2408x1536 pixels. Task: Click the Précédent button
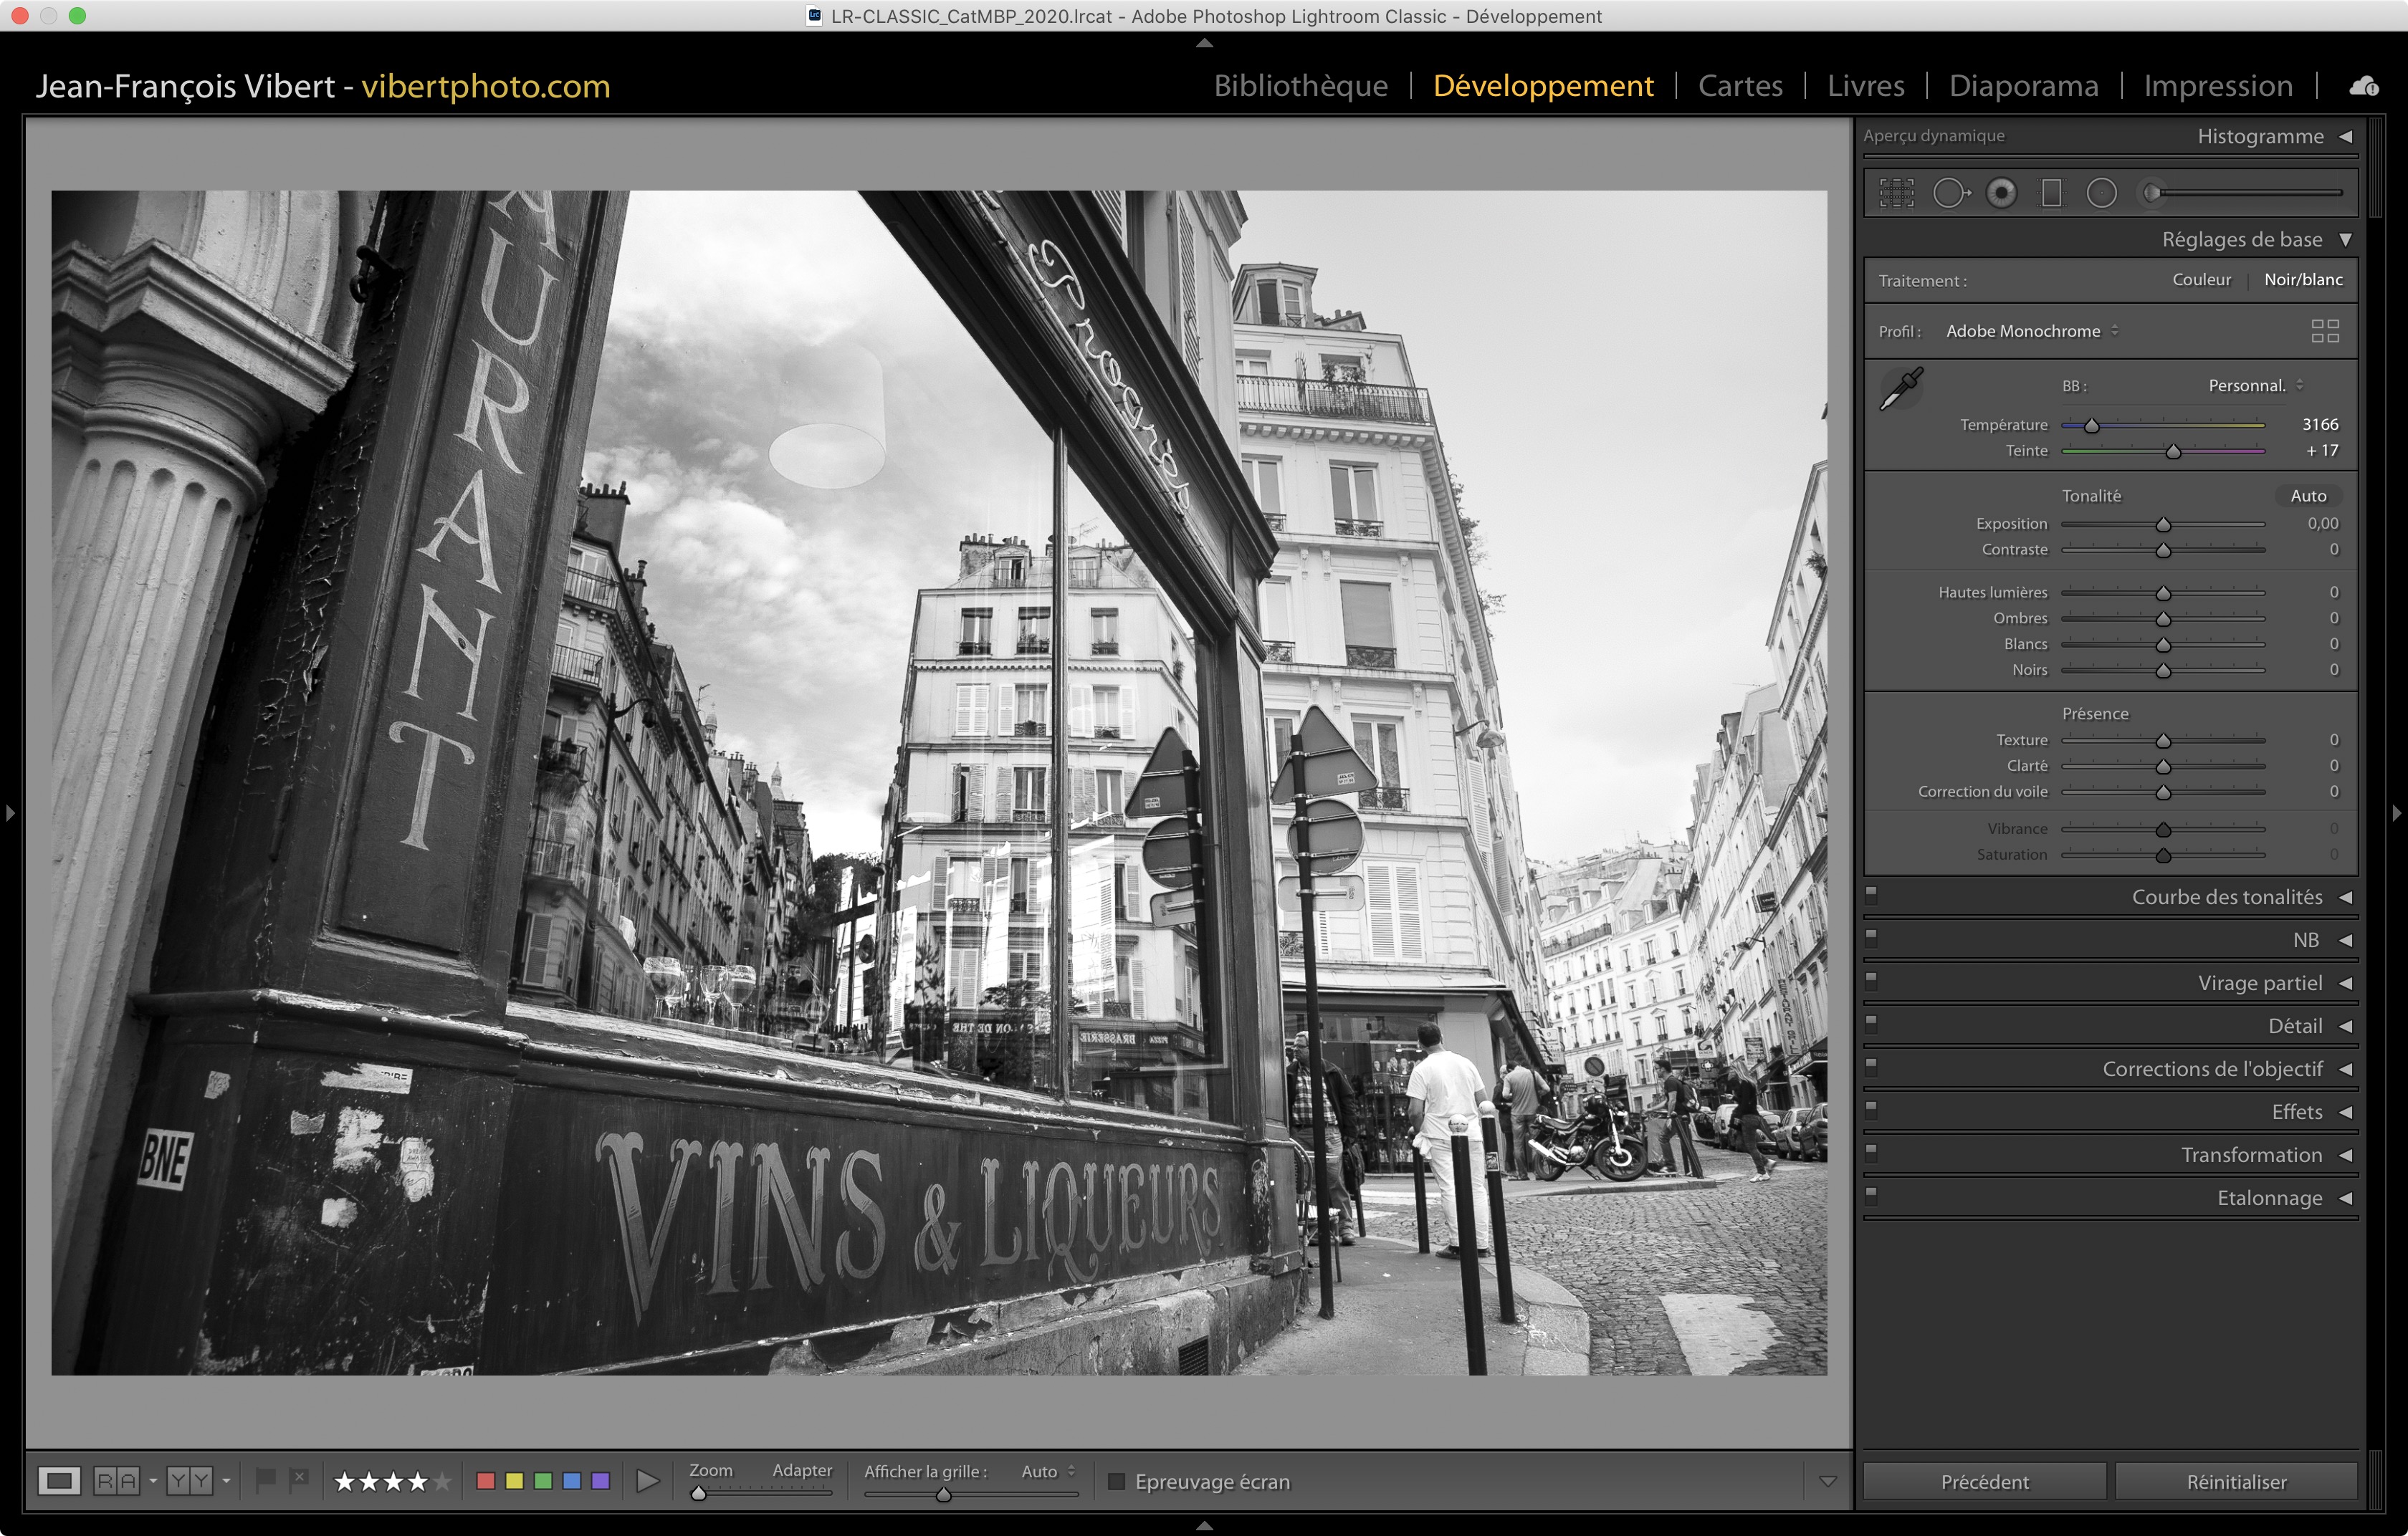click(x=1984, y=1481)
